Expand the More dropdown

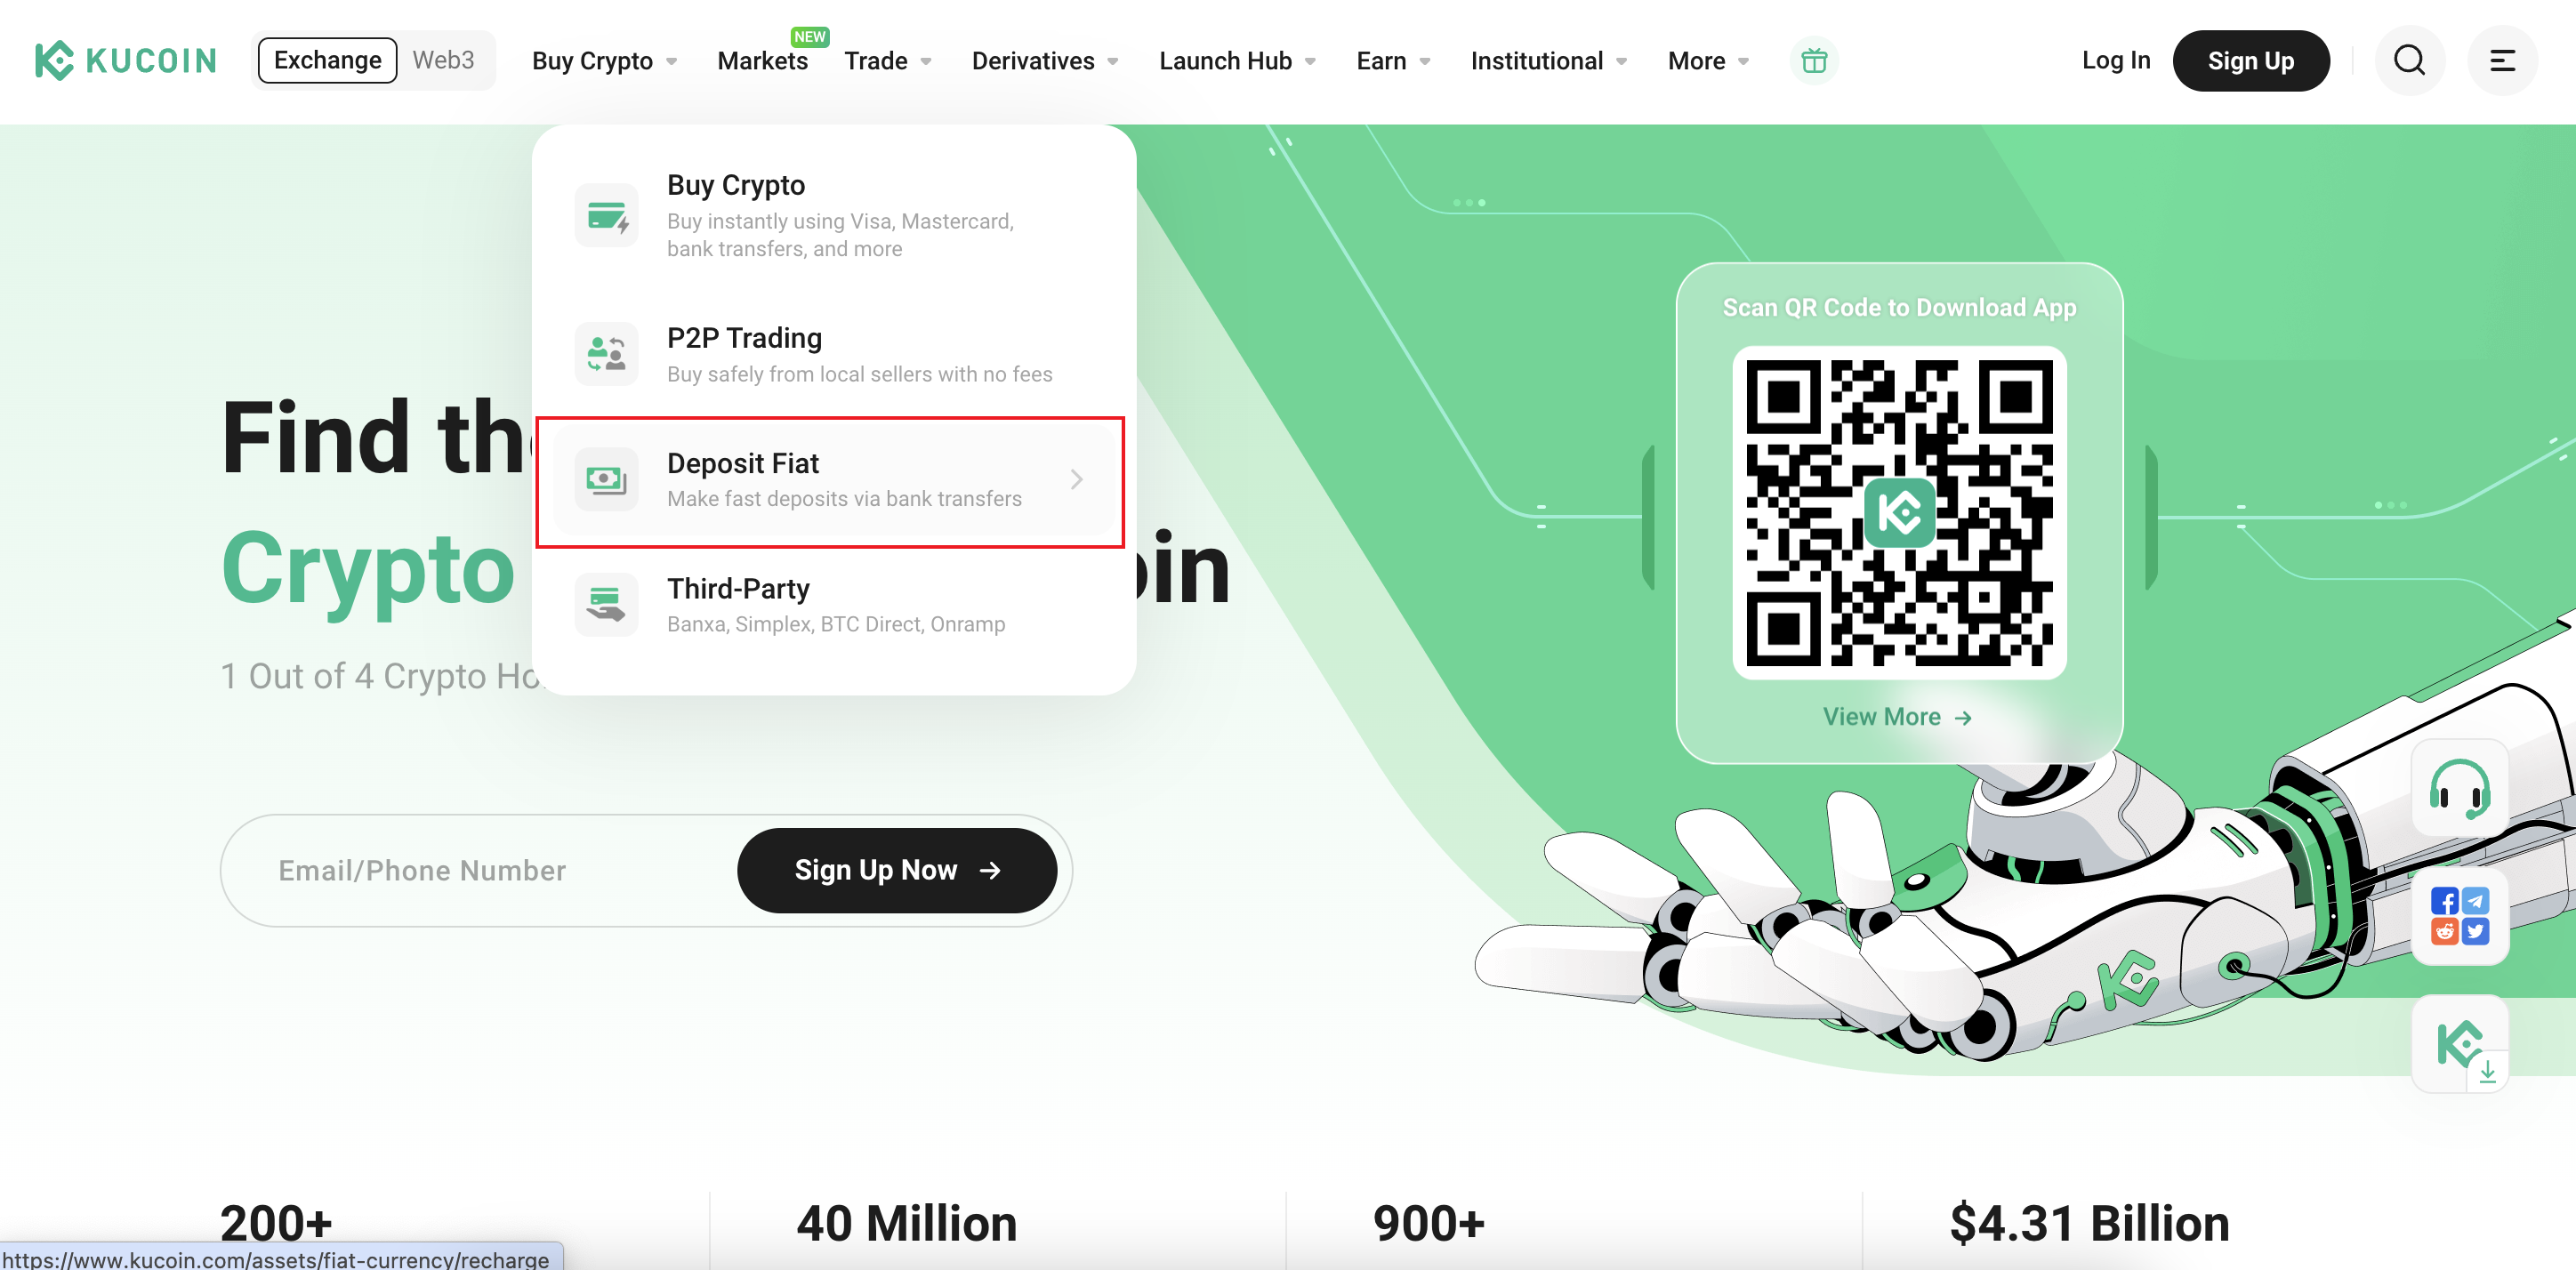pos(1708,61)
